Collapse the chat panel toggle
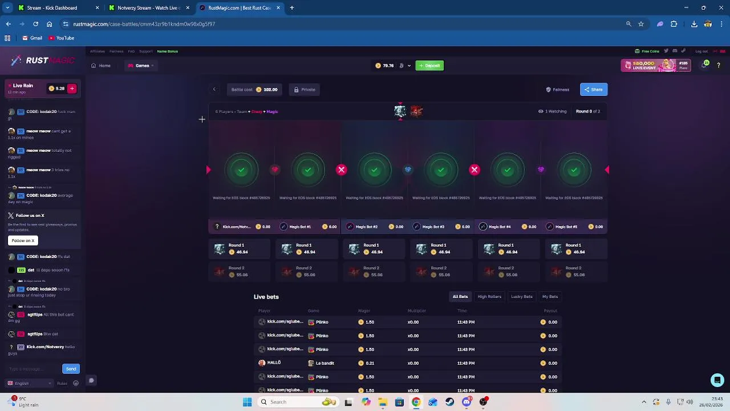The height and width of the screenshot is (411, 730). pos(91,381)
